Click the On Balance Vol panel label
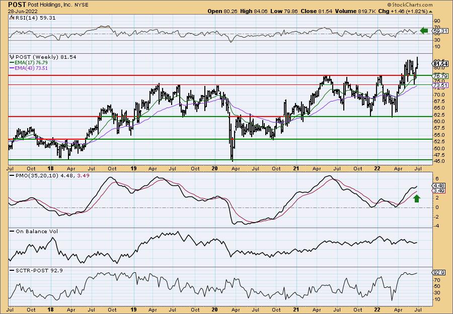This screenshot has width=453, height=314. [37, 232]
